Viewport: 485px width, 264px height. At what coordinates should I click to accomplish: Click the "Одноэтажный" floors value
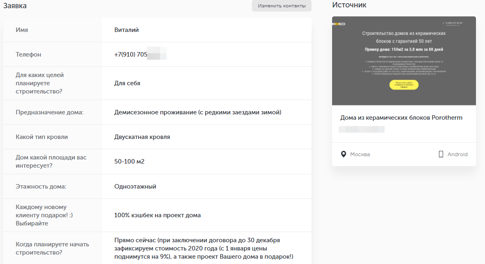pyautogui.click(x=135, y=187)
